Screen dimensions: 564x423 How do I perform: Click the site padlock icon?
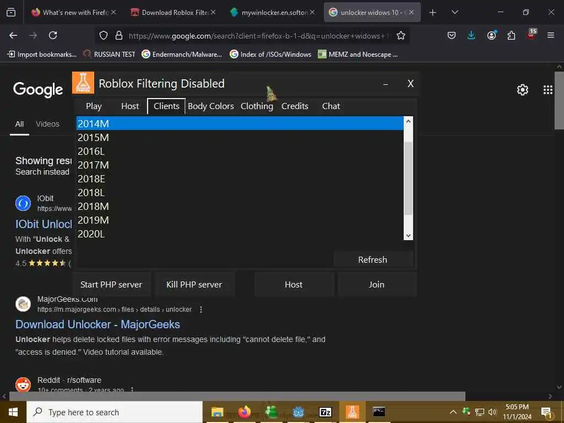point(119,35)
